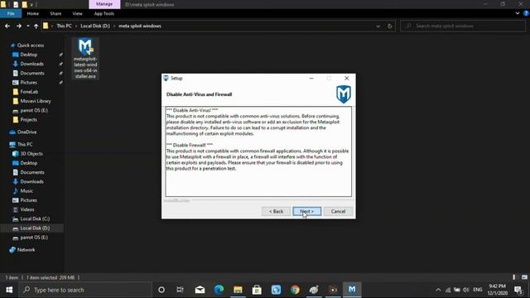Open parrot OS (E:) under Quick access
The height and width of the screenshot is (298, 530).
(34, 110)
